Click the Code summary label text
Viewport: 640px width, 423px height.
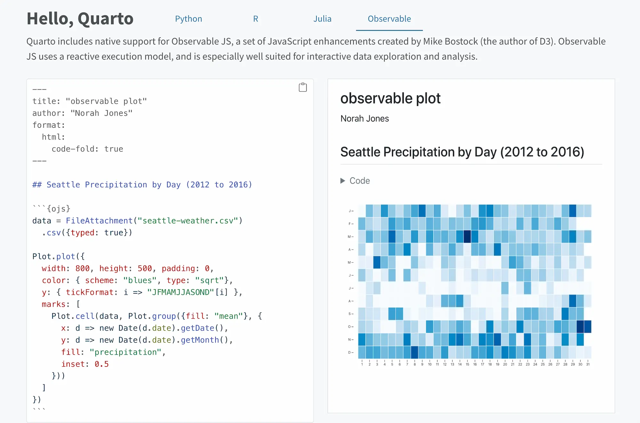point(360,181)
